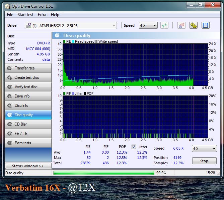Click the PIE Total value 23839
The height and width of the screenshot is (200, 224).
tap(85, 163)
